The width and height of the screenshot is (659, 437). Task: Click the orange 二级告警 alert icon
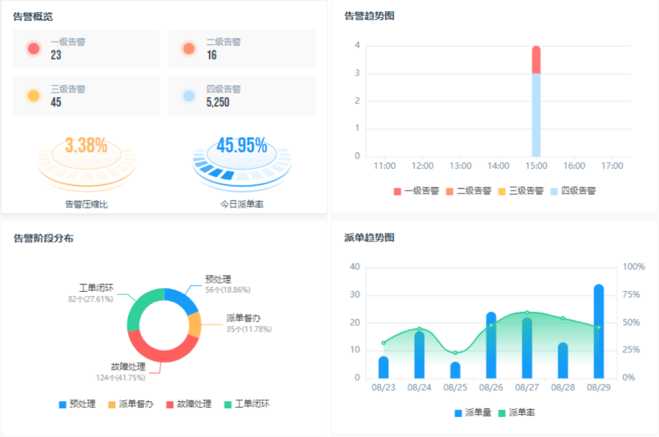tap(189, 48)
